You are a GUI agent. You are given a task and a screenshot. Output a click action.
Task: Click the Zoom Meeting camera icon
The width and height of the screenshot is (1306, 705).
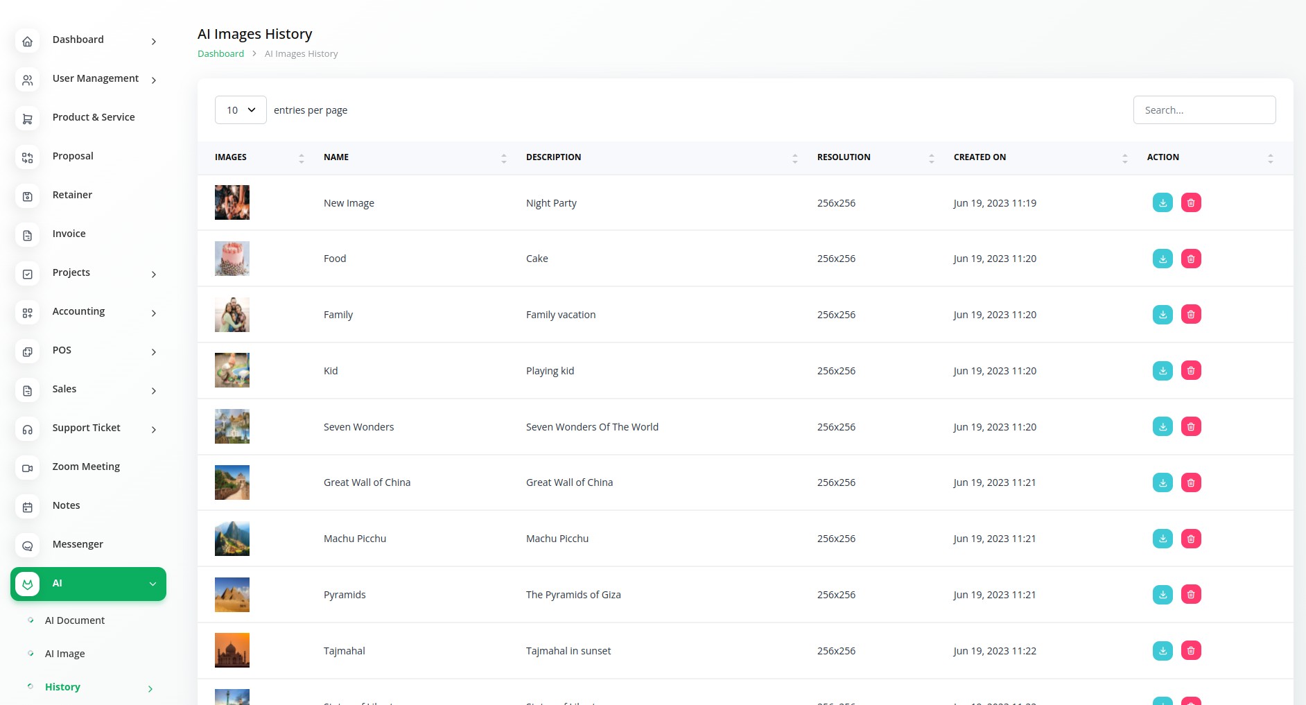[x=28, y=468]
